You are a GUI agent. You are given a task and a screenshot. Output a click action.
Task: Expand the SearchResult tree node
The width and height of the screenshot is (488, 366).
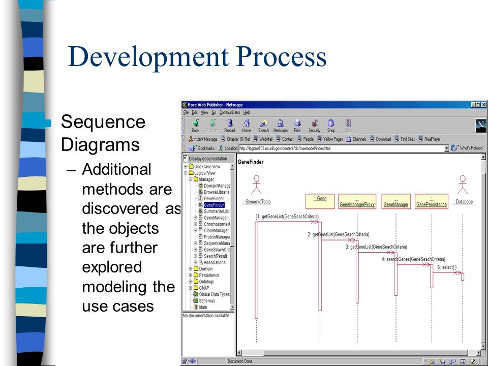pyautogui.click(x=195, y=256)
